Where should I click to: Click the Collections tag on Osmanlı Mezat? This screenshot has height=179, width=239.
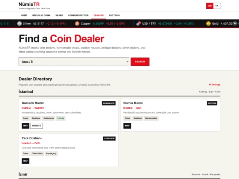(x=49, y=118)
